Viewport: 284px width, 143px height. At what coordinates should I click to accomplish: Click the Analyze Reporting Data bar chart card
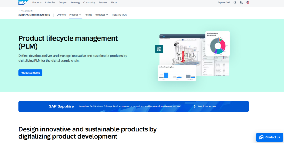click(177, 74)
